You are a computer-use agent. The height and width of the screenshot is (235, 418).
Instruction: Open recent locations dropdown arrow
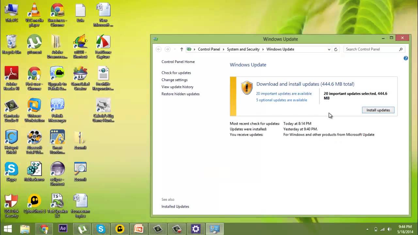coord(175,49)
